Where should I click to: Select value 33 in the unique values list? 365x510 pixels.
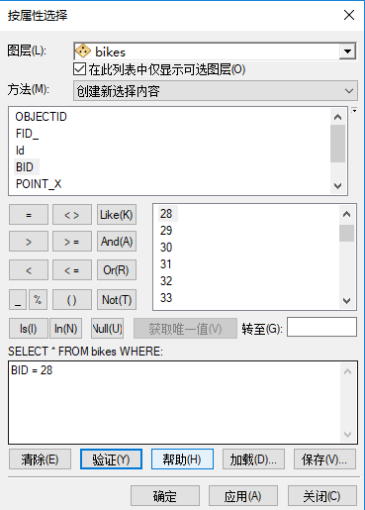point(166,298)
